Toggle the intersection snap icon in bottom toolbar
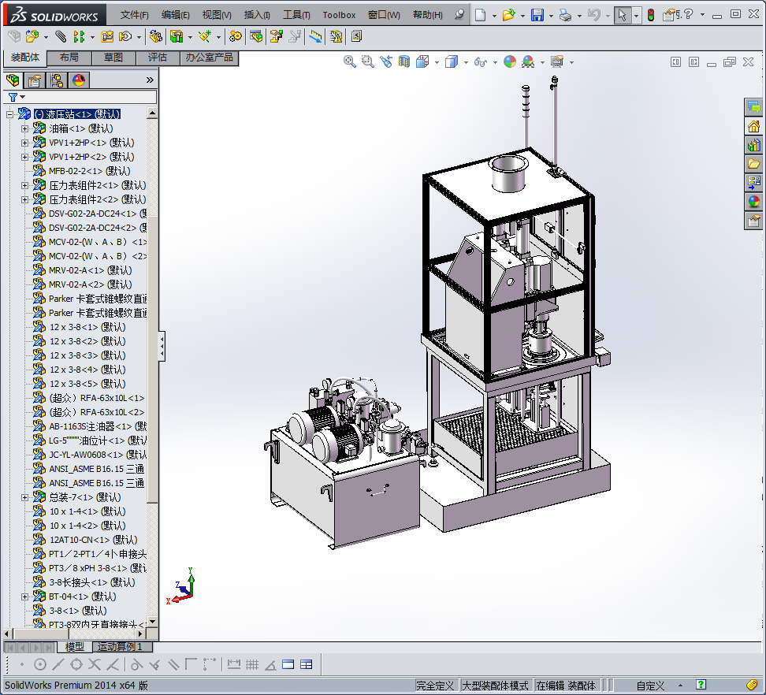The image size is (766, 695). click(x=95, y=664)
